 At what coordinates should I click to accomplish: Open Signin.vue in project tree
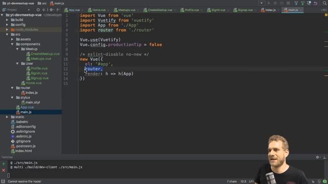pyautogui.click(x=36, y=73)
